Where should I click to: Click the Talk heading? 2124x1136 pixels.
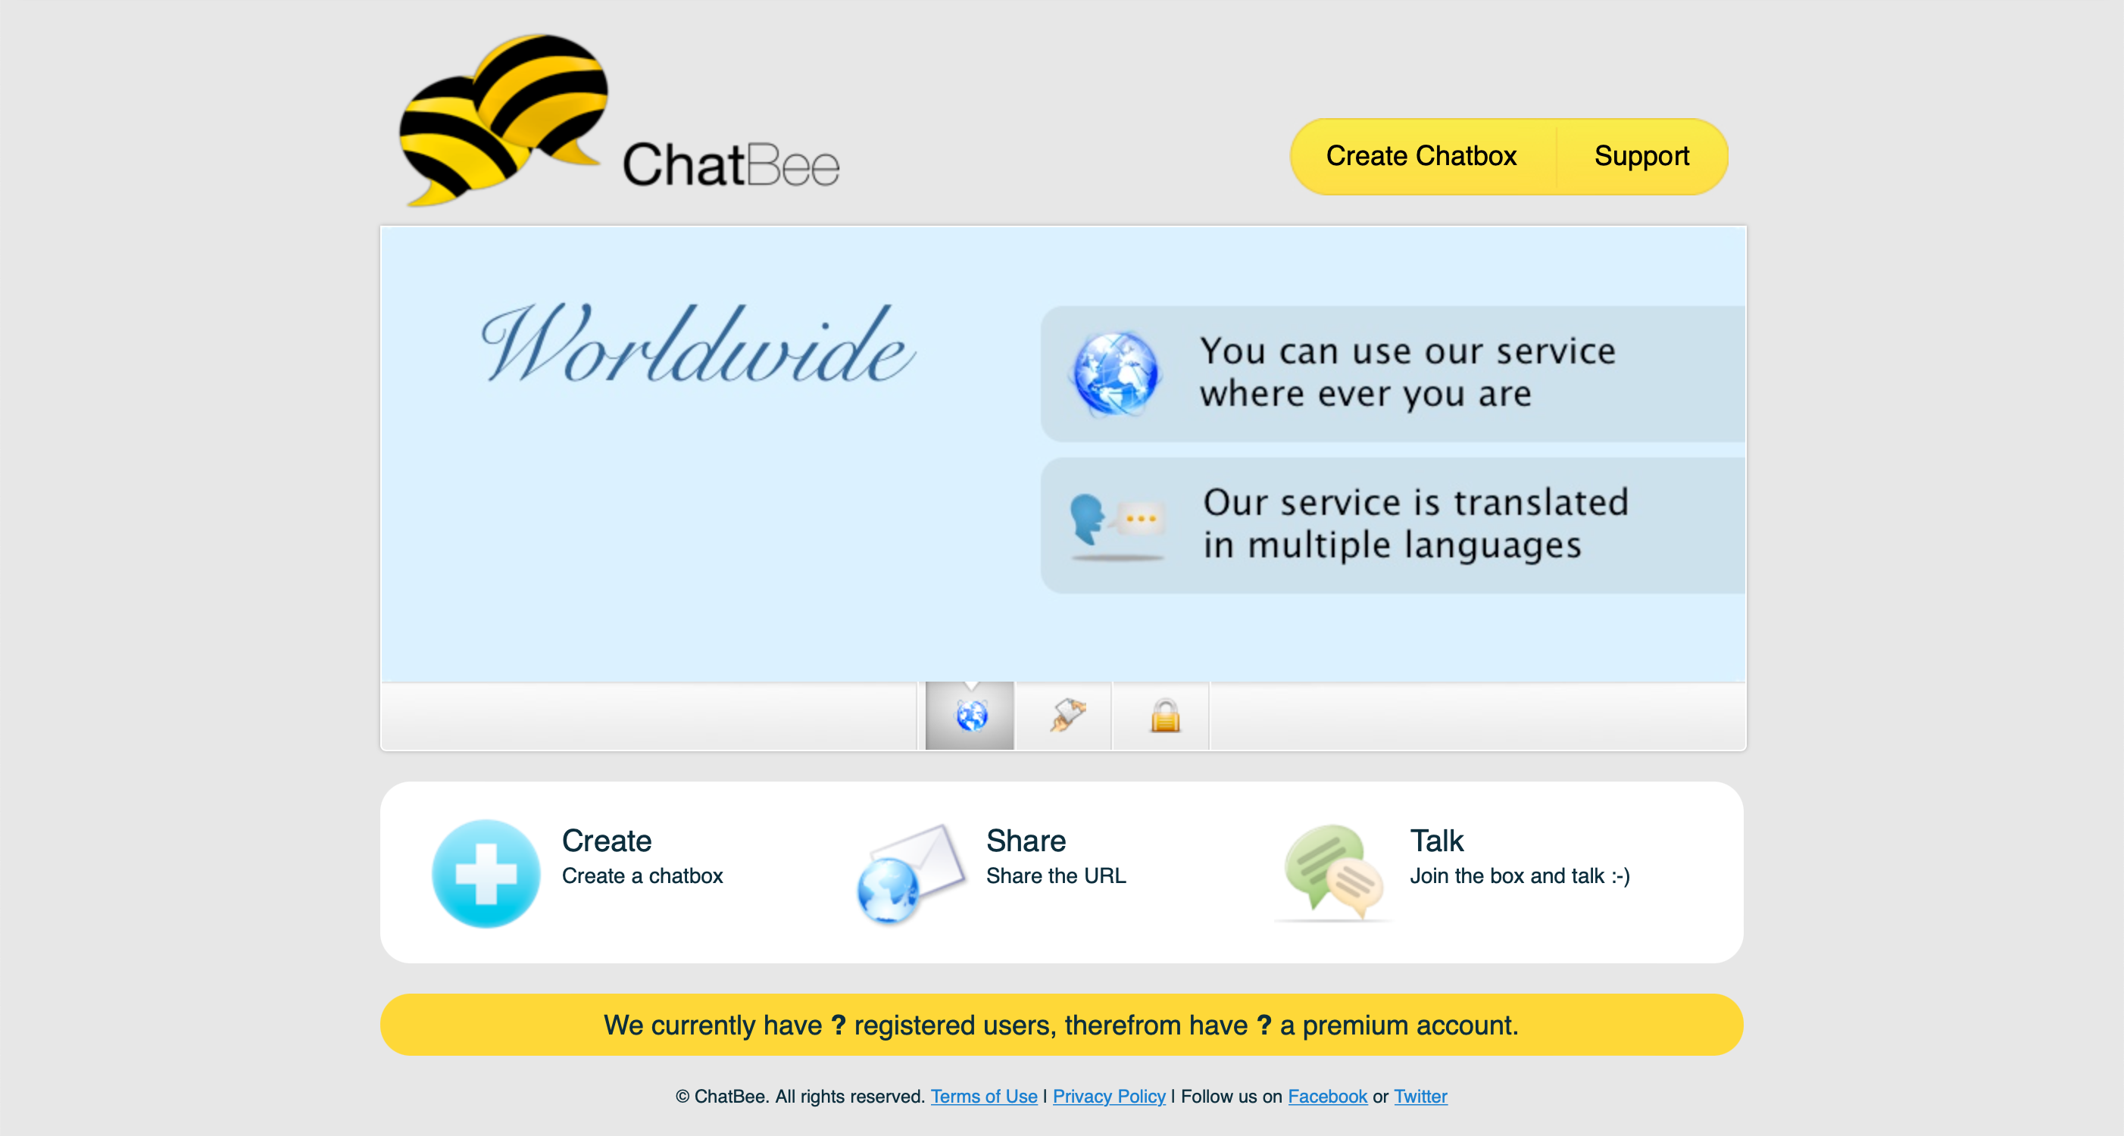(x=1436, y=841)
